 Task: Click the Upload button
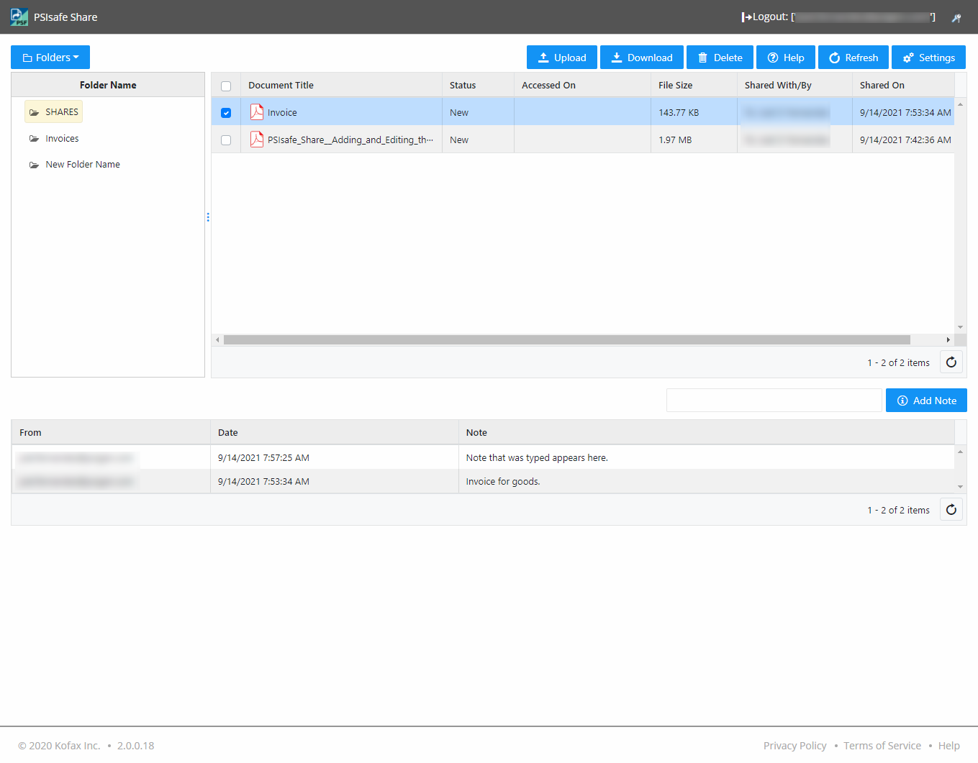pyautogui.click(x=562, y=58)
